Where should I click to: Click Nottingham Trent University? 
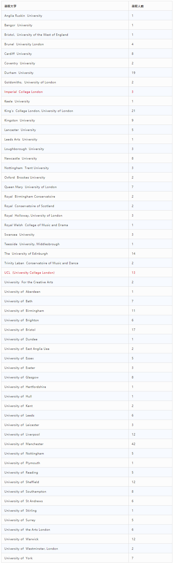tap(26, 168)
